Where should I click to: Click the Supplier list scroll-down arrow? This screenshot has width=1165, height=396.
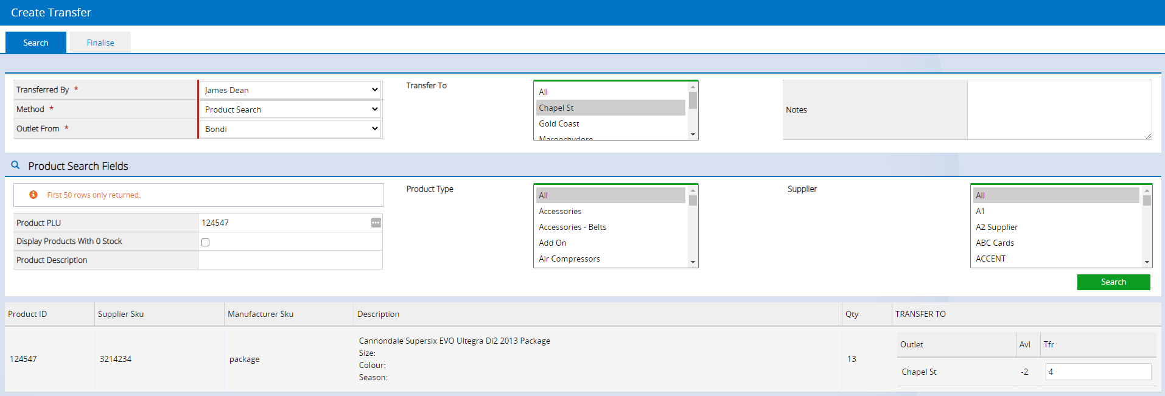[x=1147, y=262]
